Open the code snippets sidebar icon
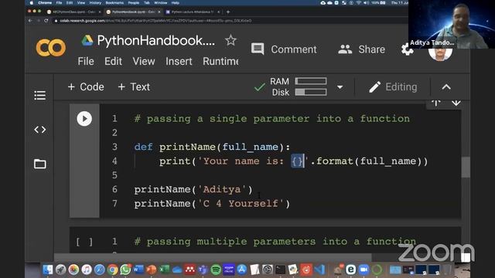The width and height of the screenshot is (495, 278). pyautogui.click(x=39, y=130)
